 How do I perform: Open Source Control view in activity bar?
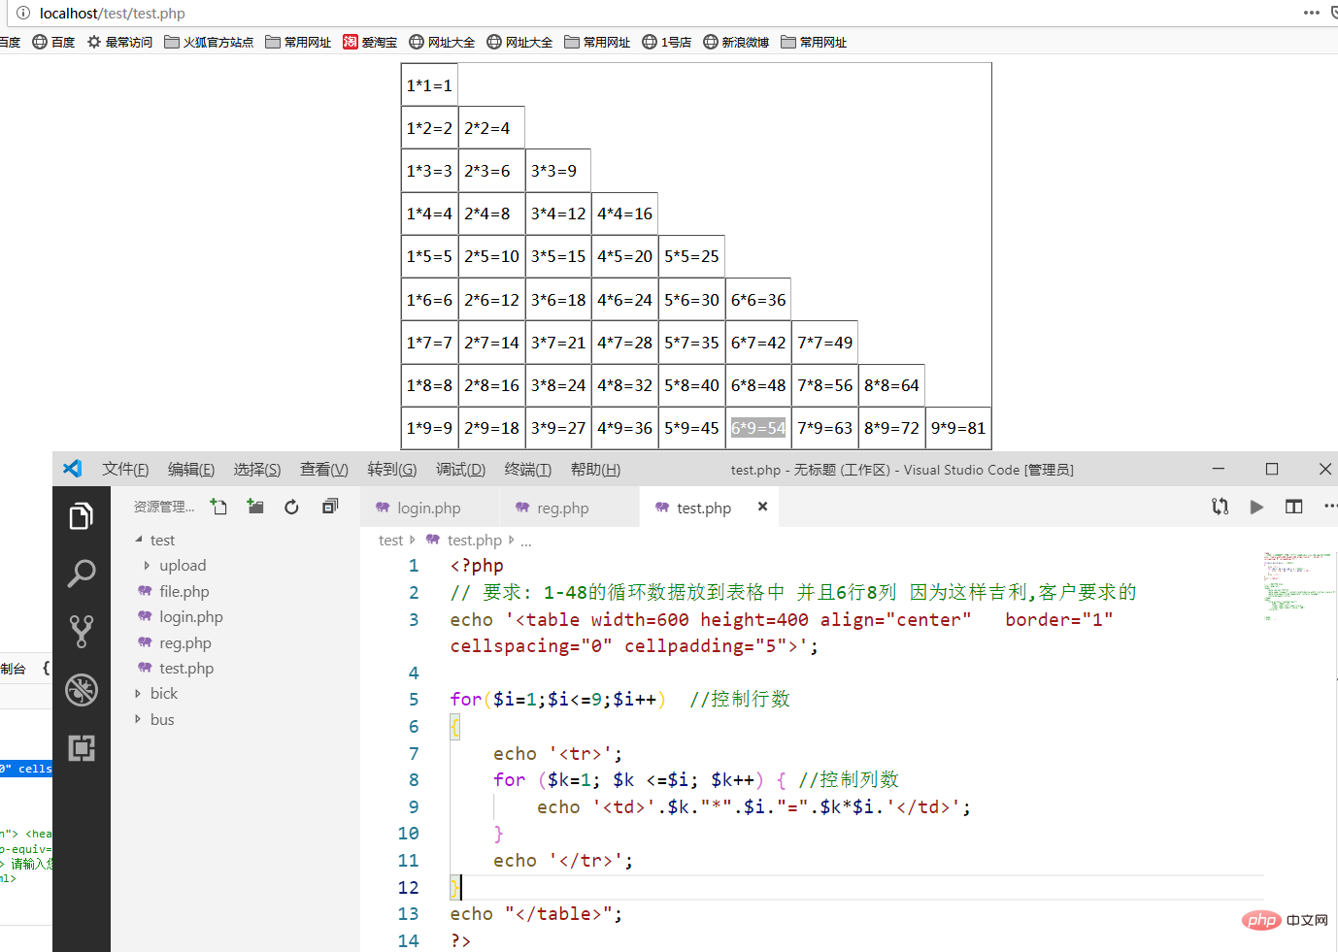[82, 632]
